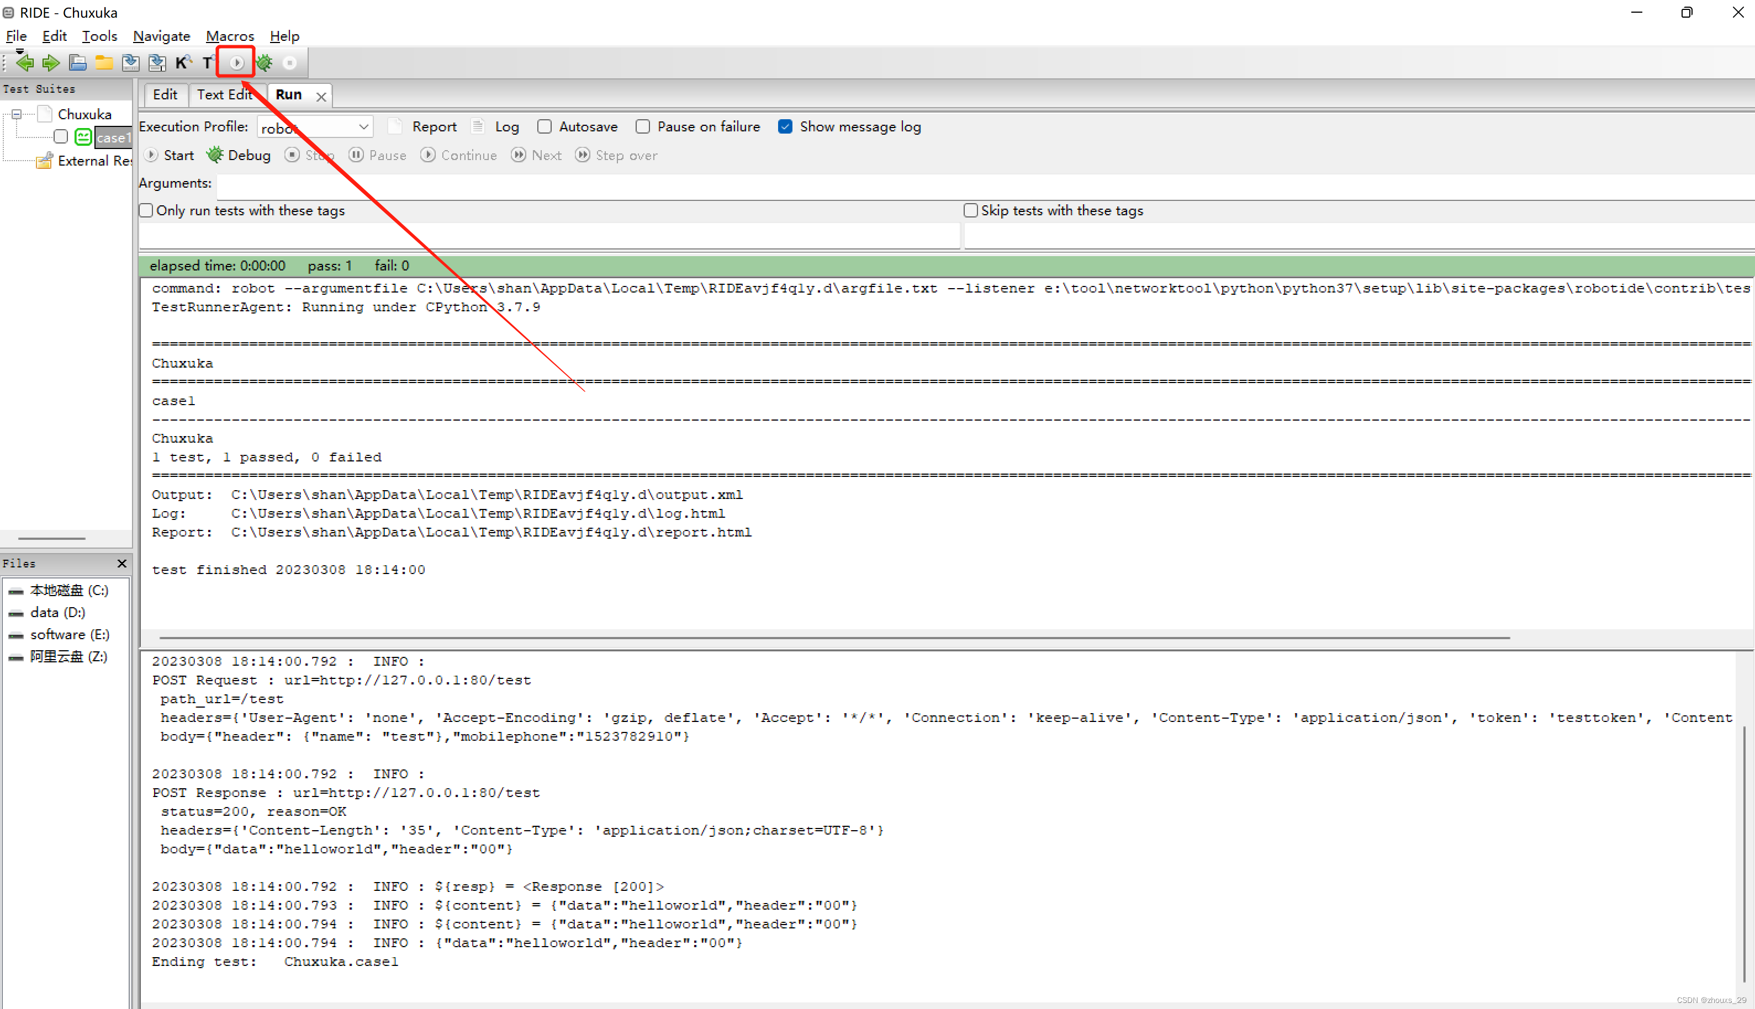Image resolution: width=1755 pixels, height=1009 pixels.
Task: Uncheck Show message log
Action: tap(785, 127)
